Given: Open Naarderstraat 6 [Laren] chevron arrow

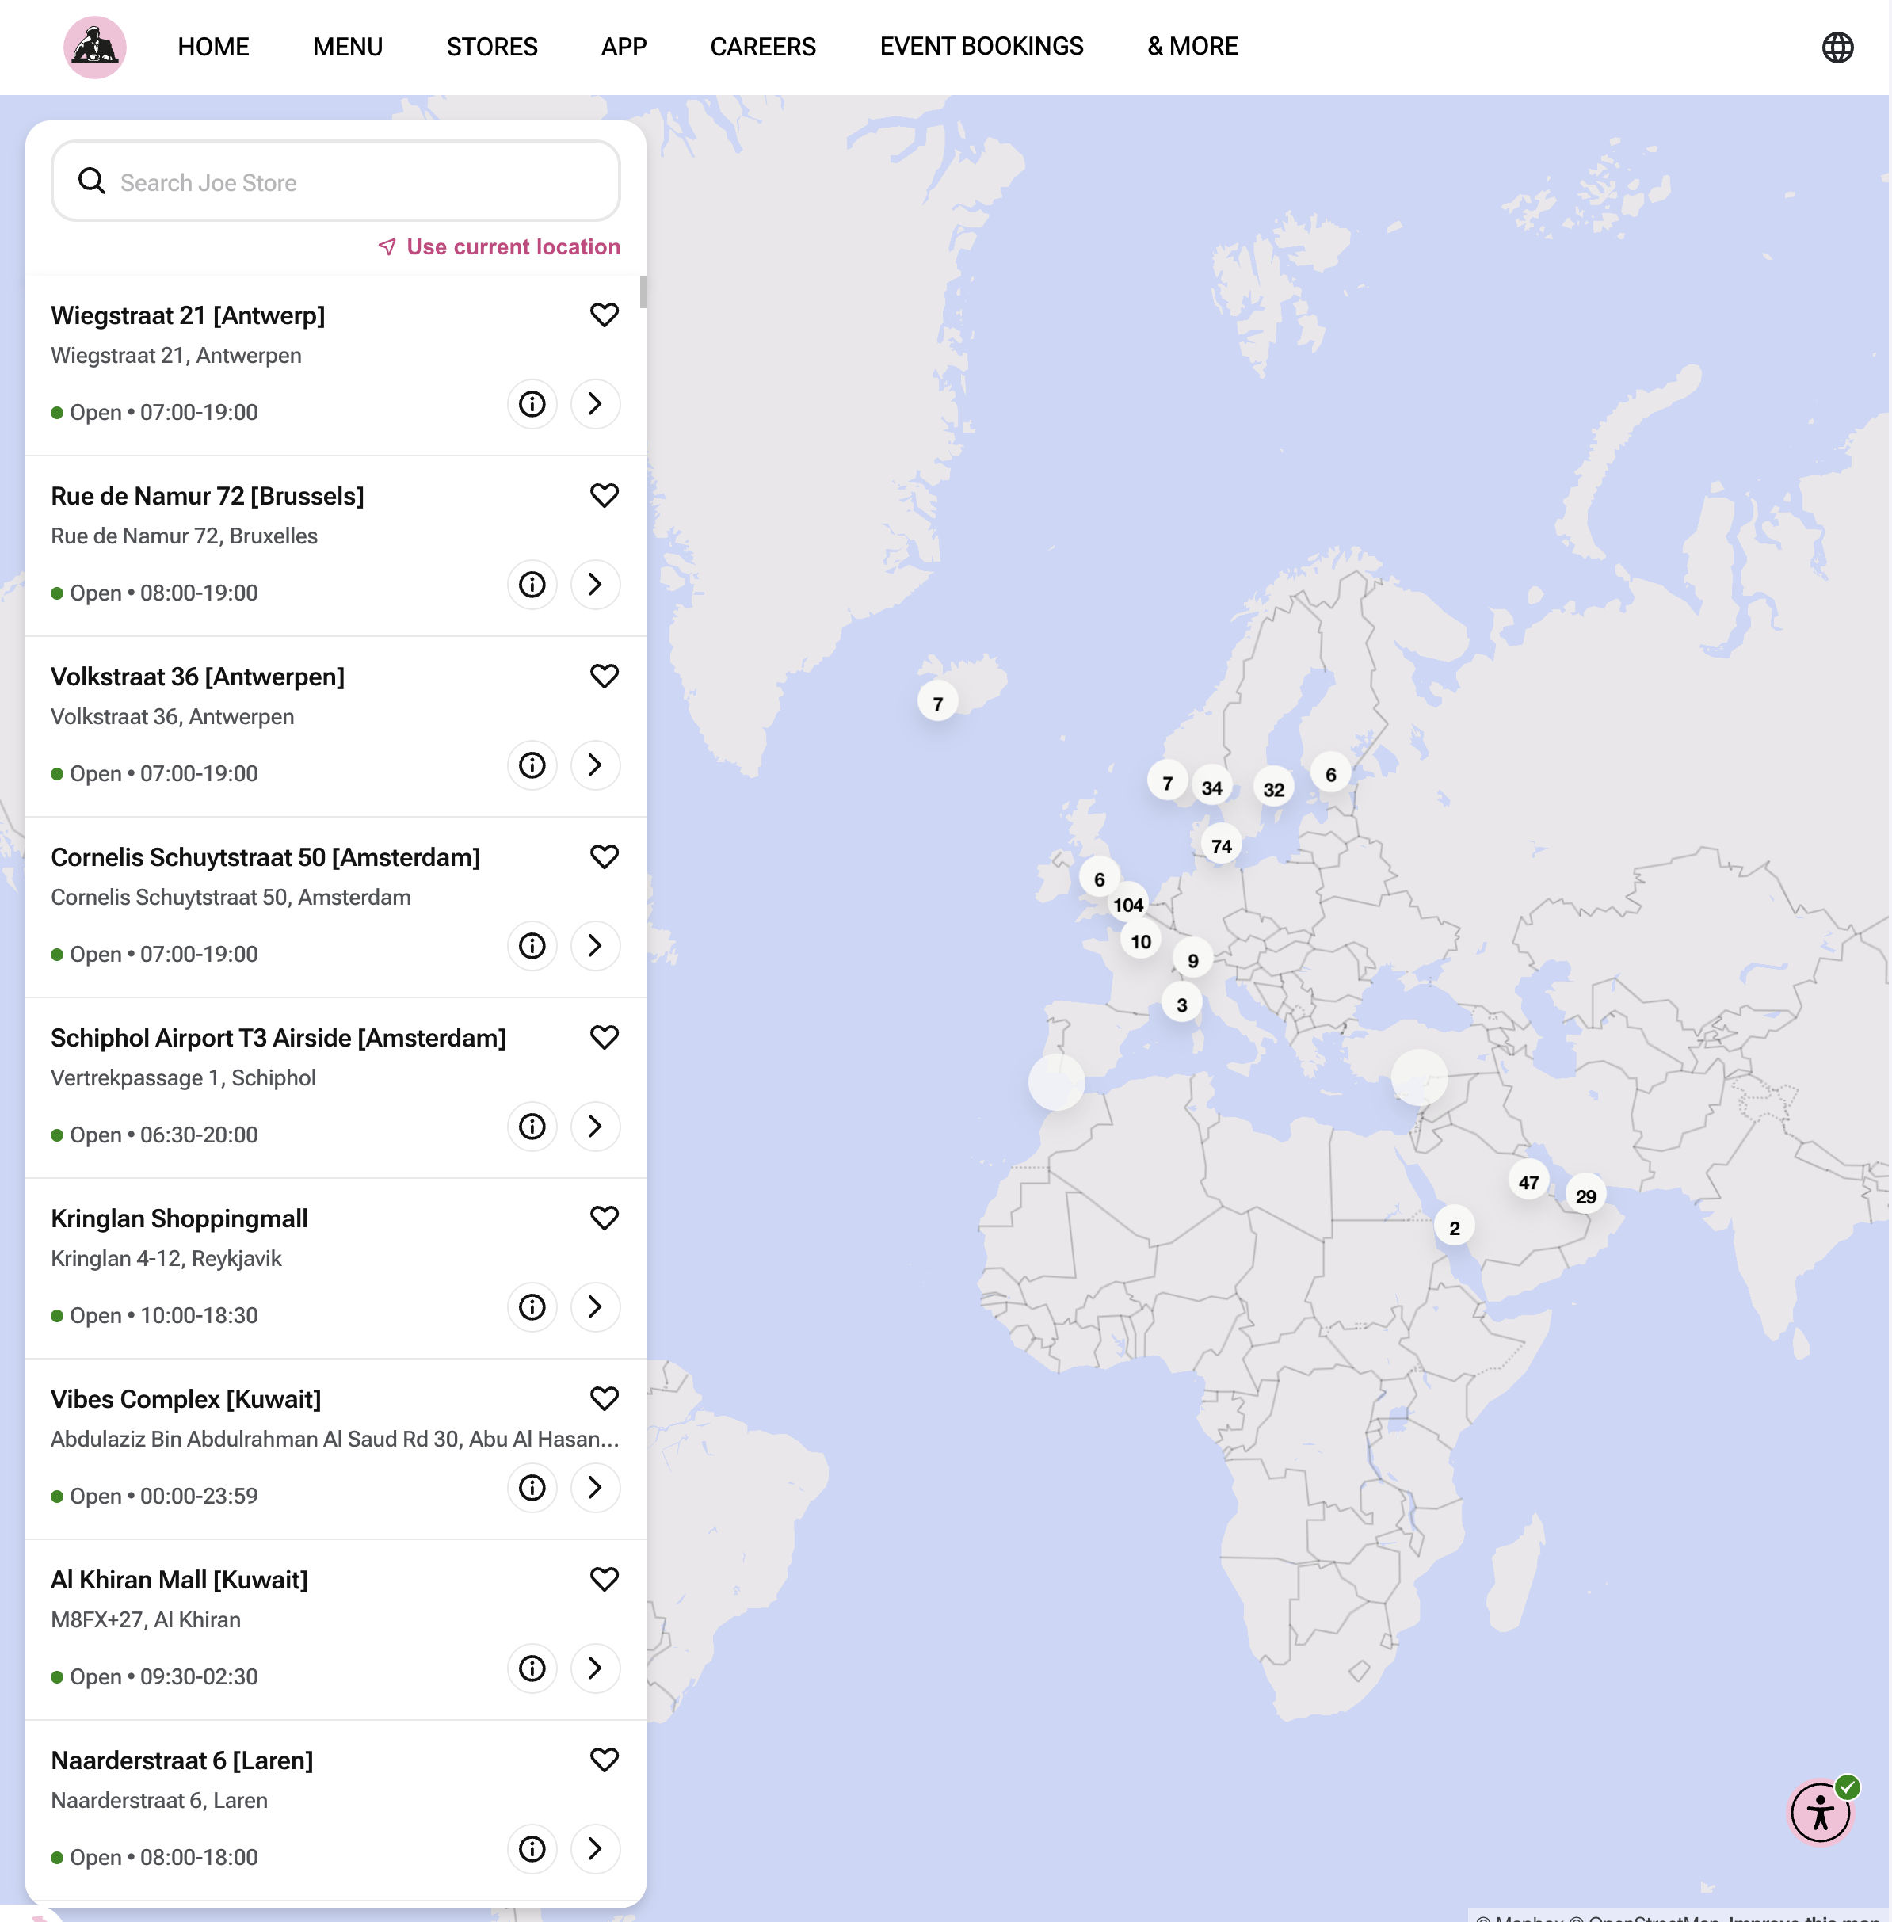Looking at the screenshot, I should (x=595, y=1848).
